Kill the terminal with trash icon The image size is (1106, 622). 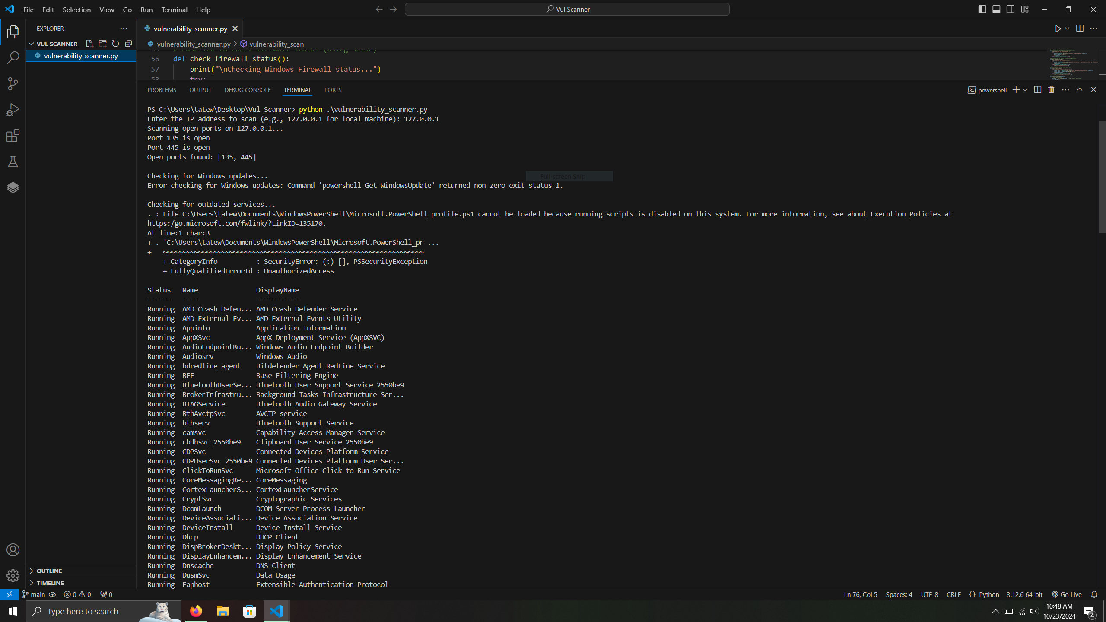coord(1051,90)
